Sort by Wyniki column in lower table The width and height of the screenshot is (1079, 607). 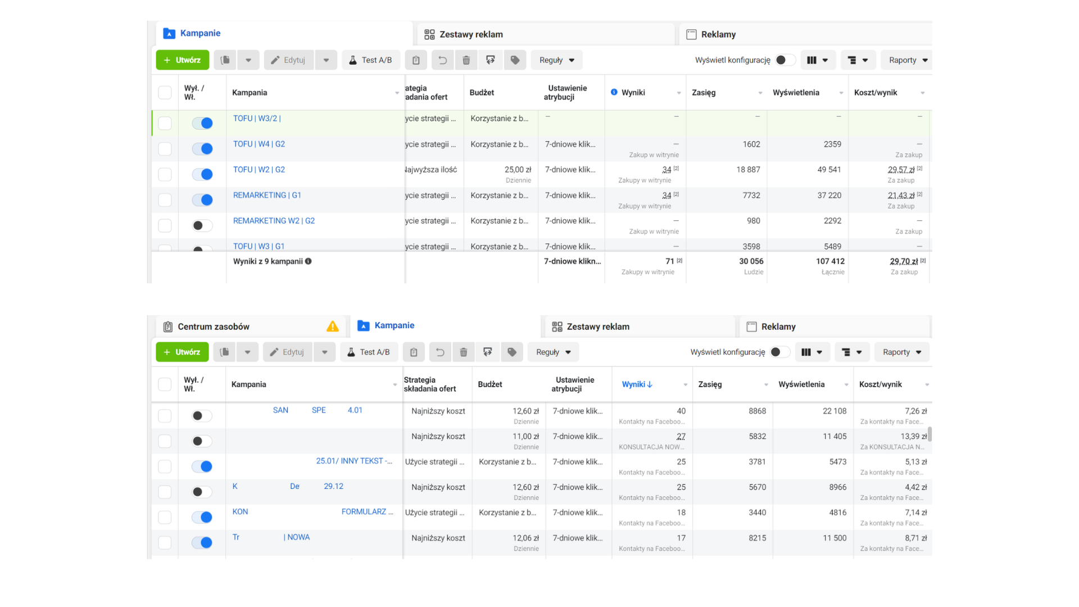[637, 384]
